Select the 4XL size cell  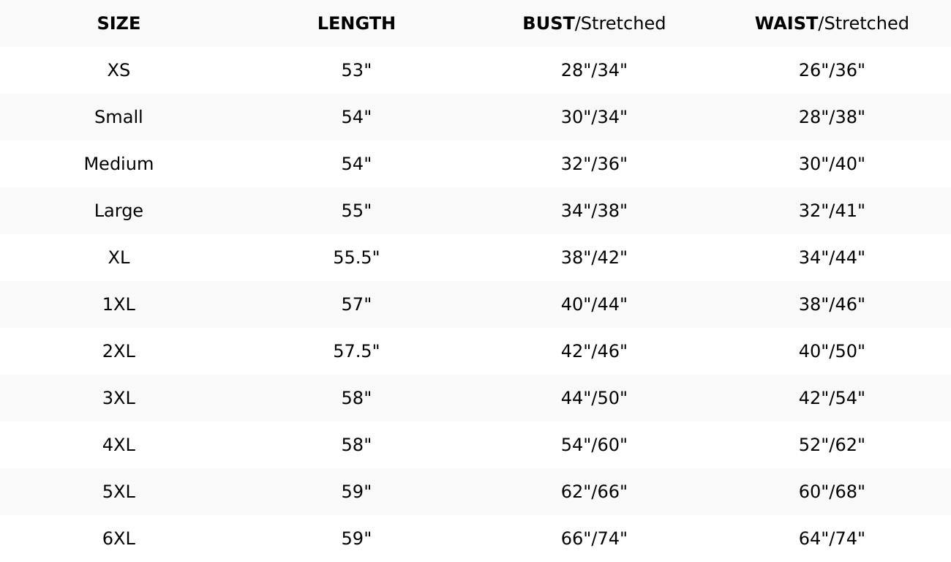coord(119,445)
